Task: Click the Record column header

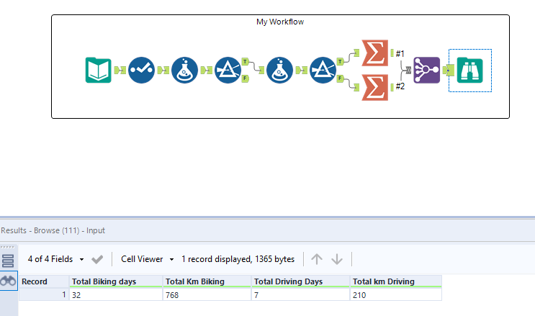Action: tap(44, 281)
